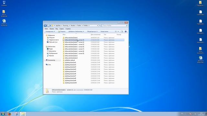Open the Windows Start menu

(x=3, y=114)
